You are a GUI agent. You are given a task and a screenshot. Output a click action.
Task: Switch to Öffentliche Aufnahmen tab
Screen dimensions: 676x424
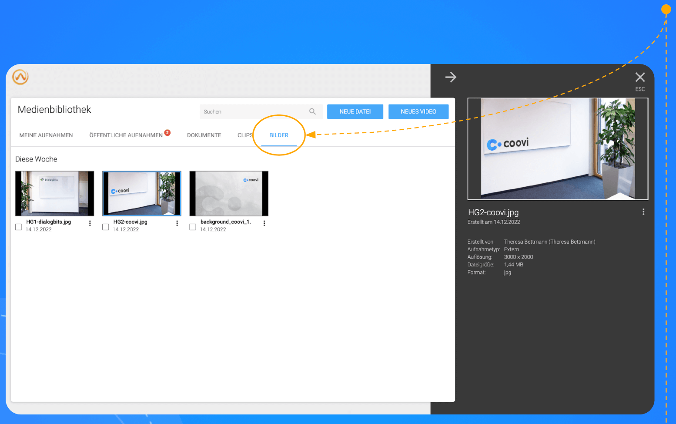pyautogui.click(x=126, y=135)
